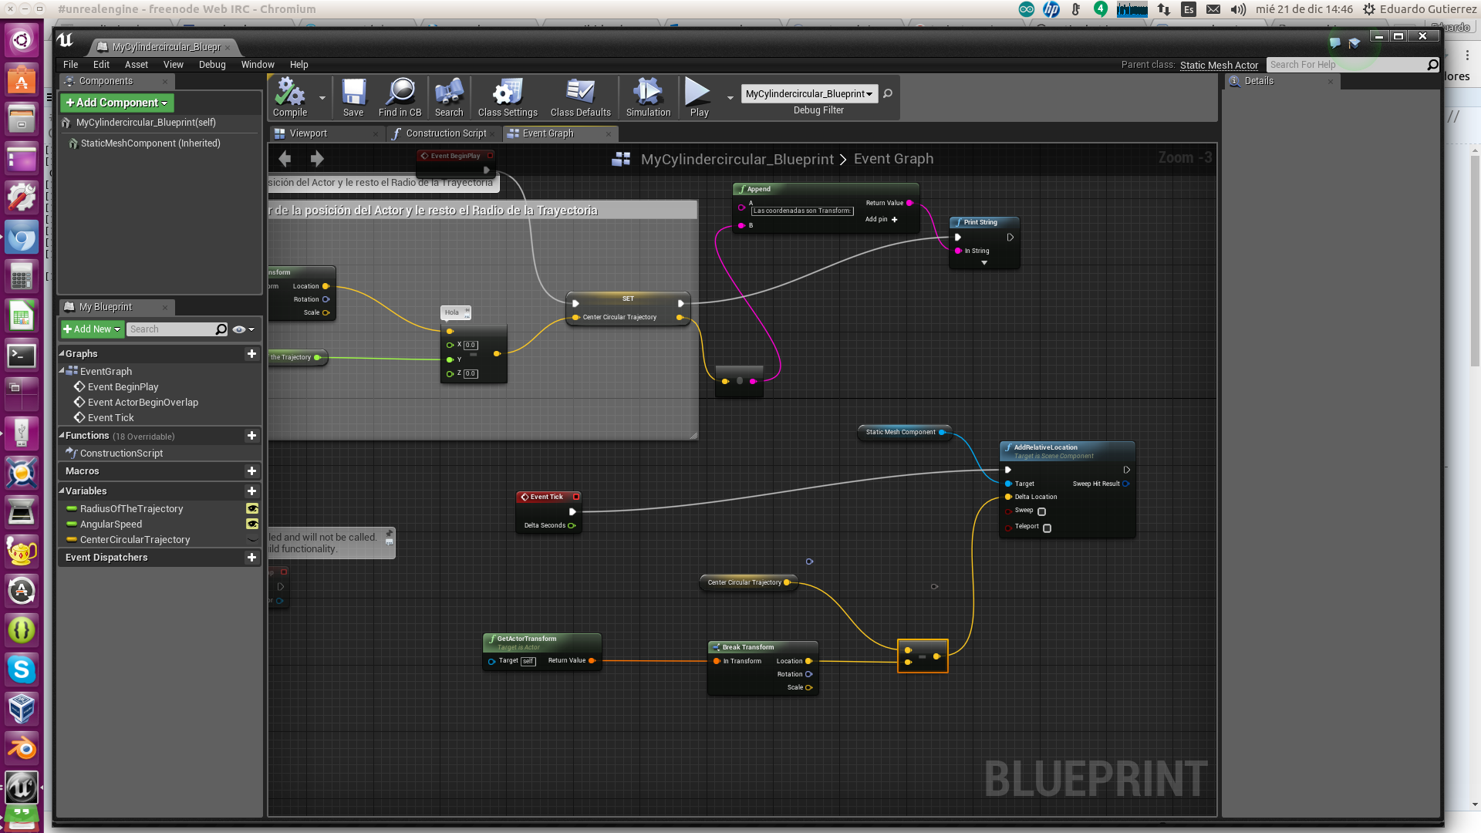Screen dimensions: 1481x833
Task: Select ConstructionScript function
Action: [x=121, y=453]
